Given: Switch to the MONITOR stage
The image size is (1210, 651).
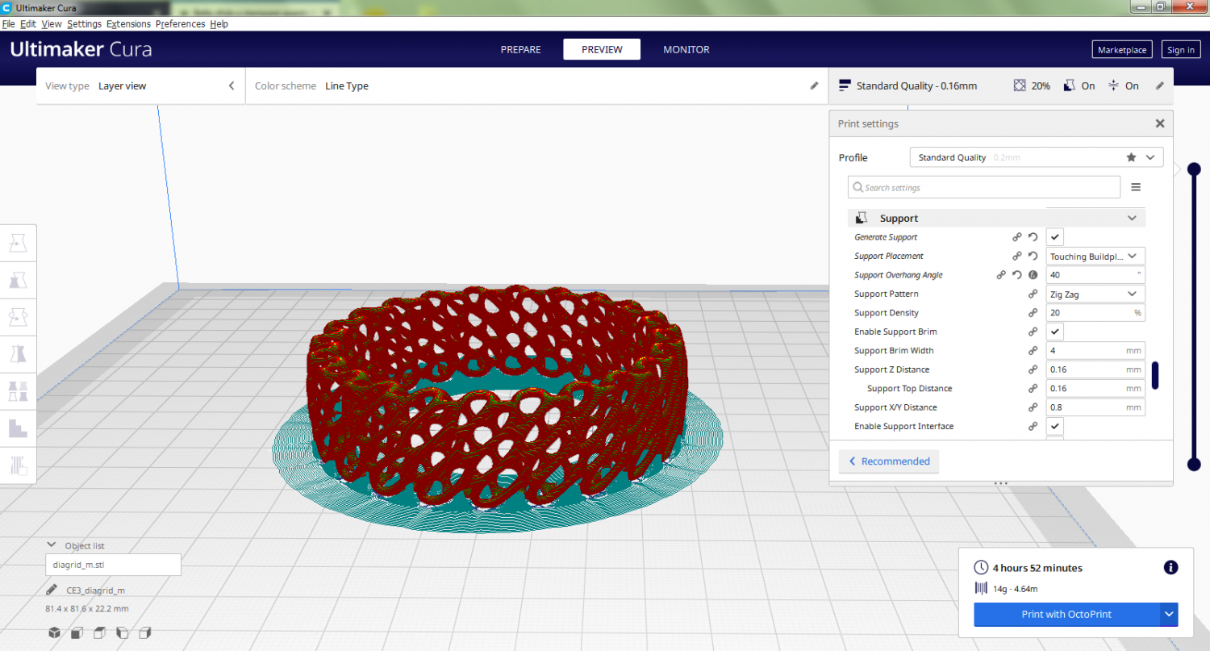Looking at the screenshot, I should 686,49.
